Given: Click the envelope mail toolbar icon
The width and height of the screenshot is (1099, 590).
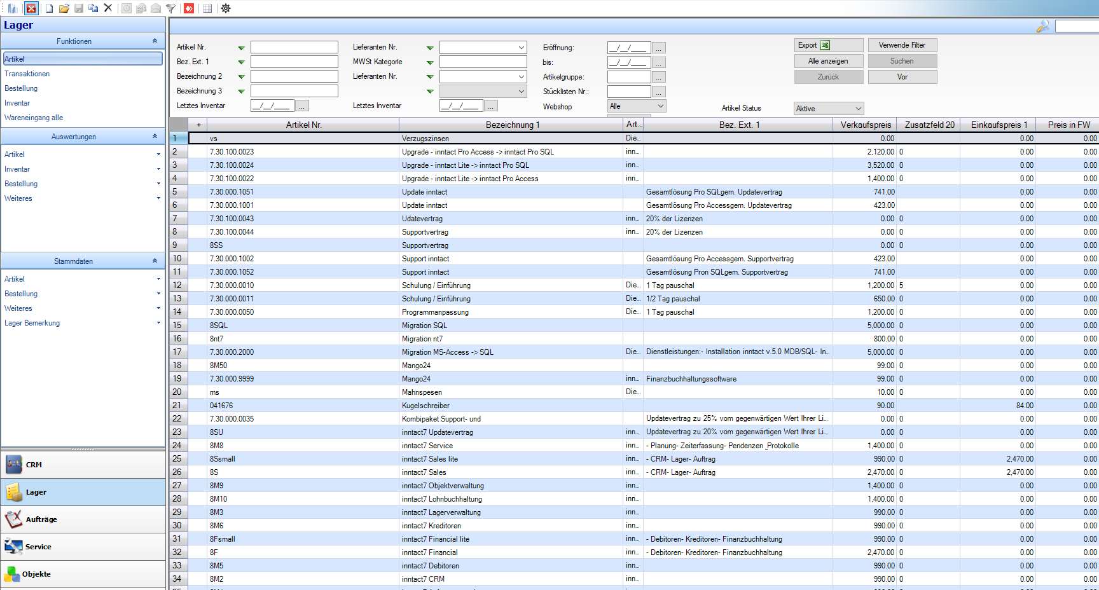Looking at the screenshot, I should (156, 8).
